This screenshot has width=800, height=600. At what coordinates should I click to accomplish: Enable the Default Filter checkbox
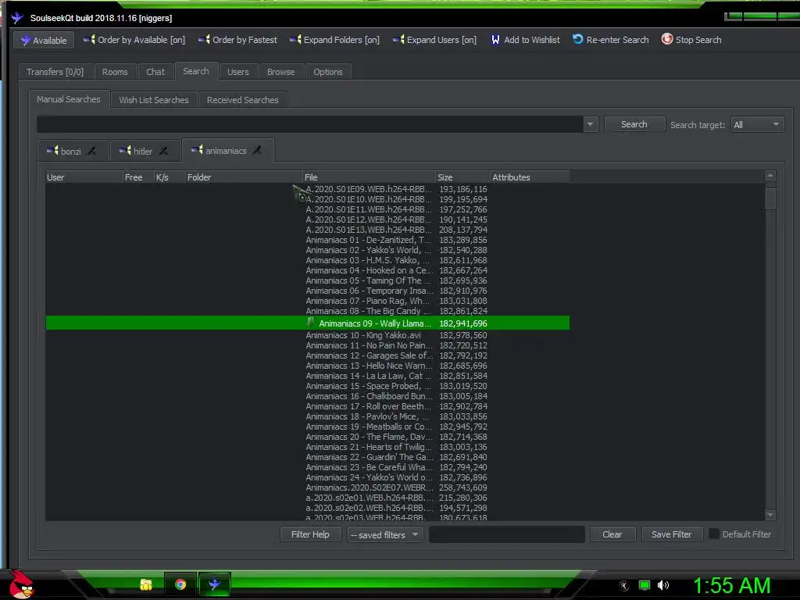pyautogui.click(x=714, y=534)
